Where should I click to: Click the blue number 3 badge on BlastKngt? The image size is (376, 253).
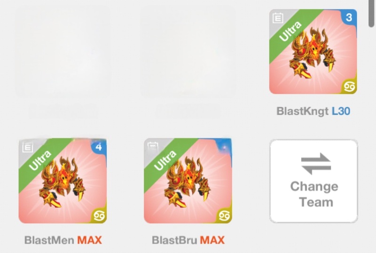(349, 17)
